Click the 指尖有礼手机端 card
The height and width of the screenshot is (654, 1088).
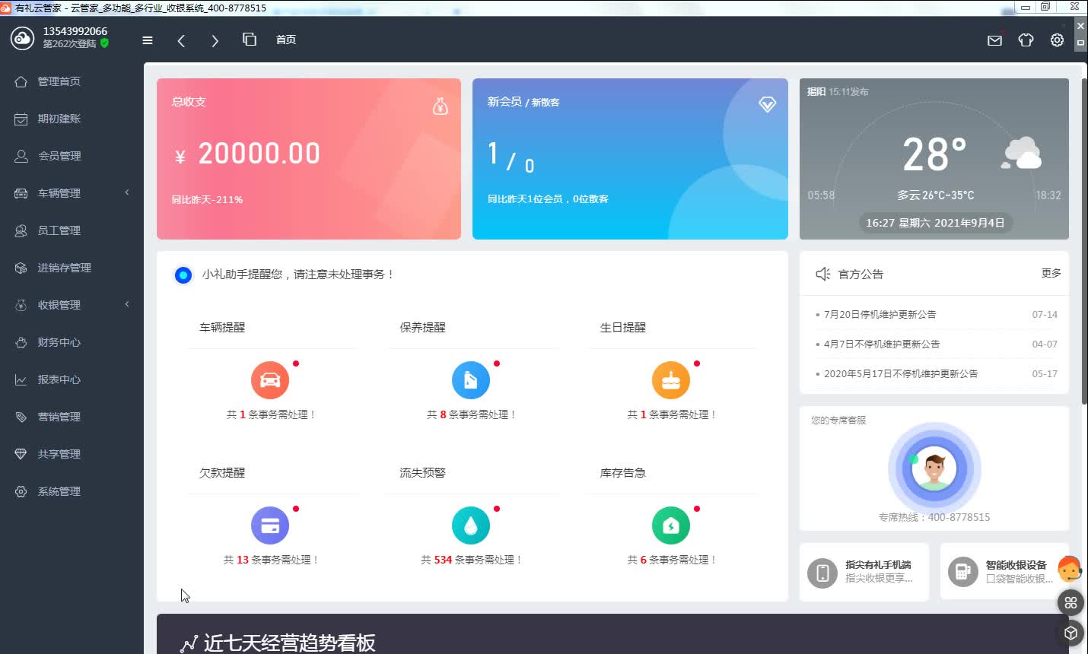point(864,571)
